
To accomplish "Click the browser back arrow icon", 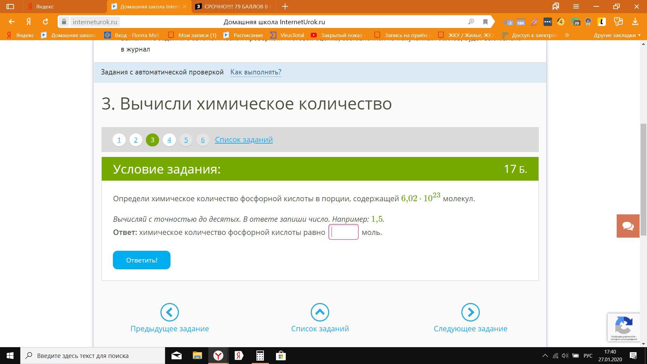I will pyautogui.click(x=12, y=22).
